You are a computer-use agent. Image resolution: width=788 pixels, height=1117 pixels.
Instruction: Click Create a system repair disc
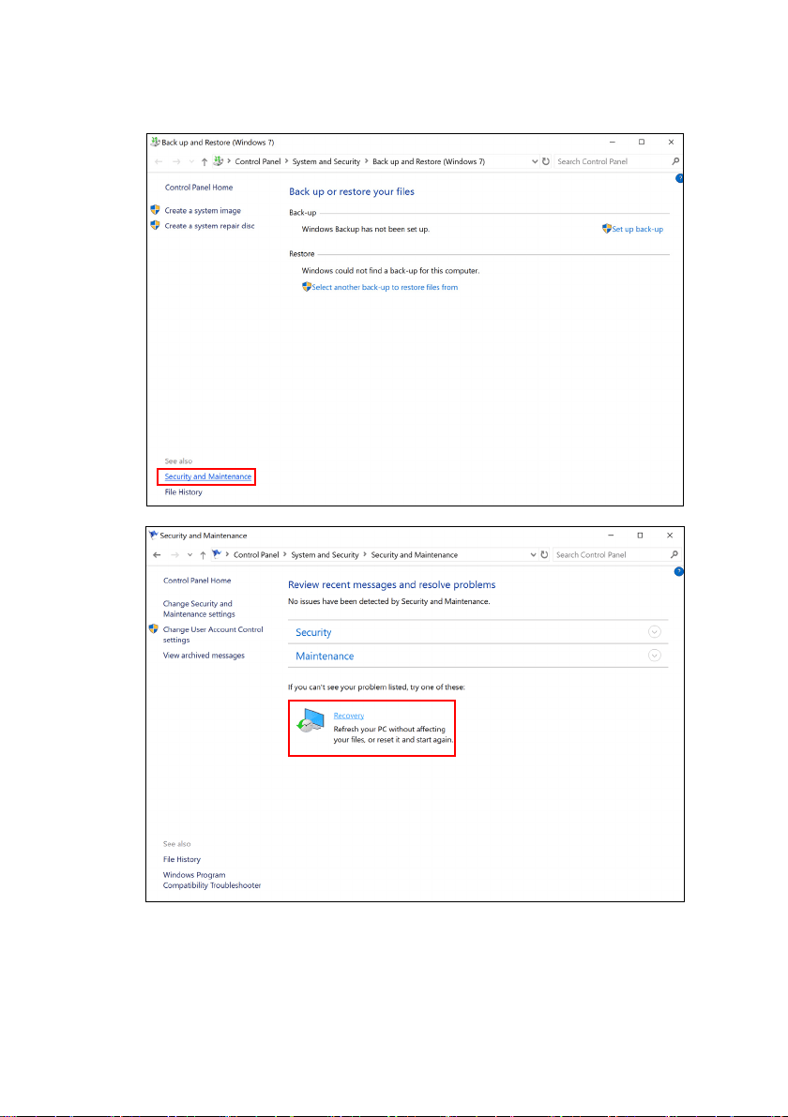pos(209,226)
